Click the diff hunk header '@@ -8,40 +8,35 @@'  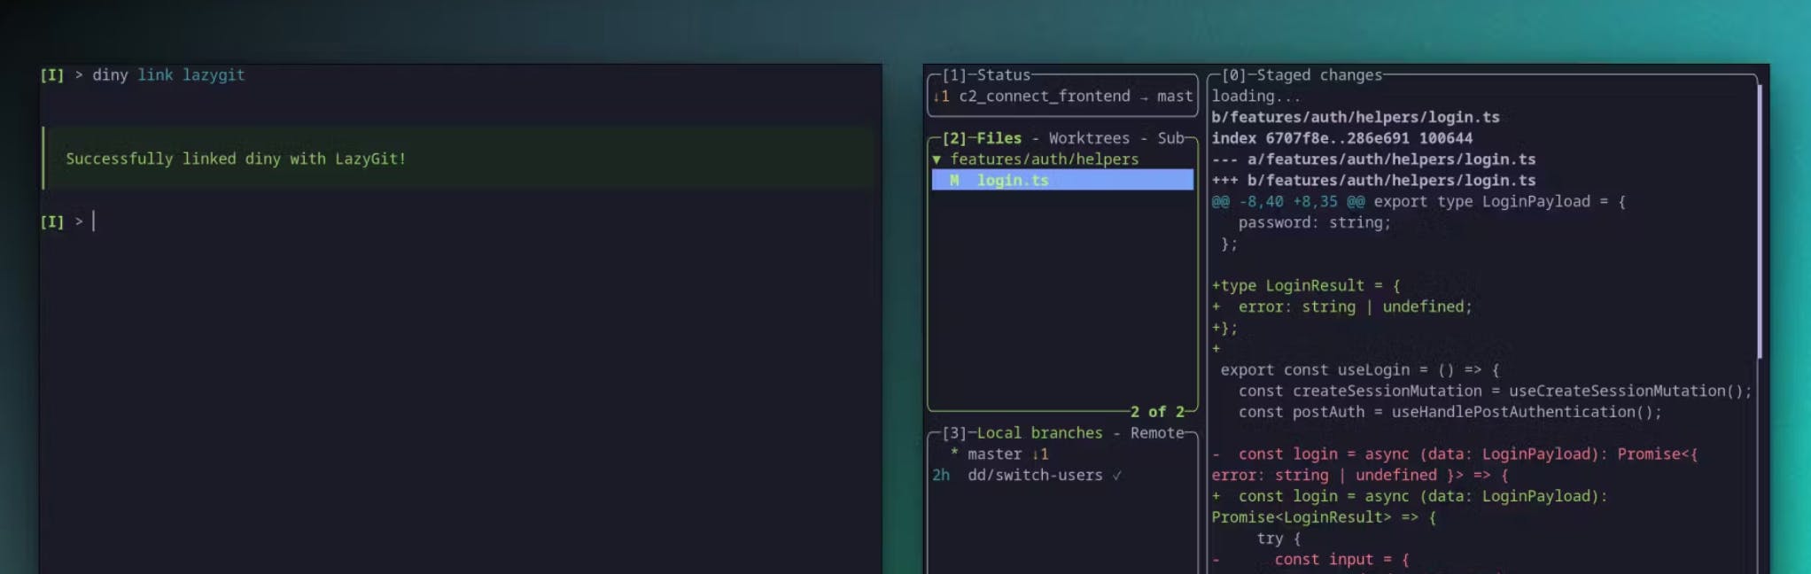(1288, 202)
